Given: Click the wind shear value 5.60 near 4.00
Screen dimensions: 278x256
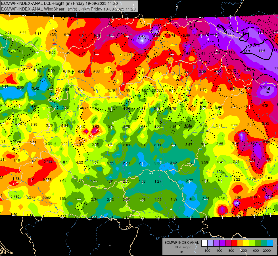Looking at the screenshot, I should (37, 52).
